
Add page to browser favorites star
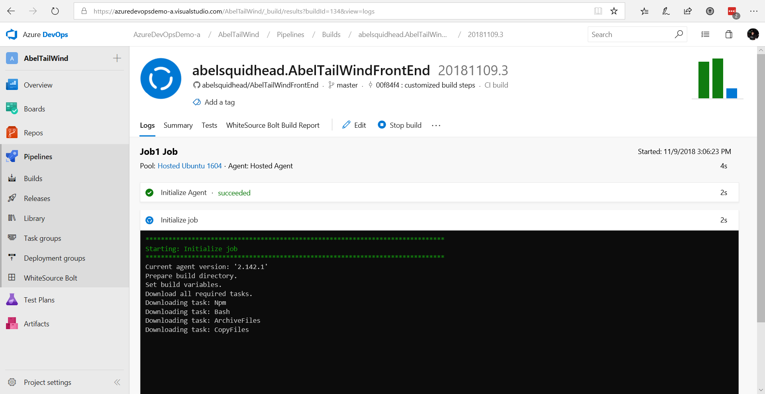[614, 11]
